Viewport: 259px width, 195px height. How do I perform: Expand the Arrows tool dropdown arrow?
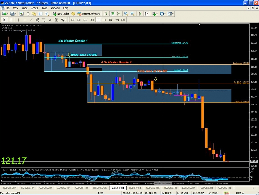65,20
